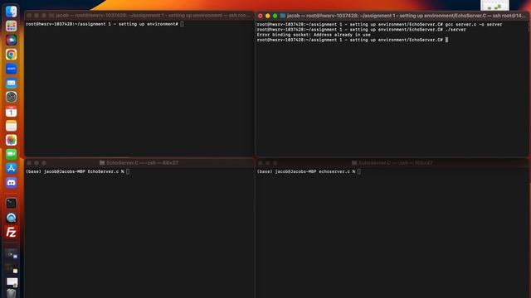Image resolution: width=531 pixels, height=298 pixels.
Task: Open the Mail app from the dock
Action: (x=11, y=83)
